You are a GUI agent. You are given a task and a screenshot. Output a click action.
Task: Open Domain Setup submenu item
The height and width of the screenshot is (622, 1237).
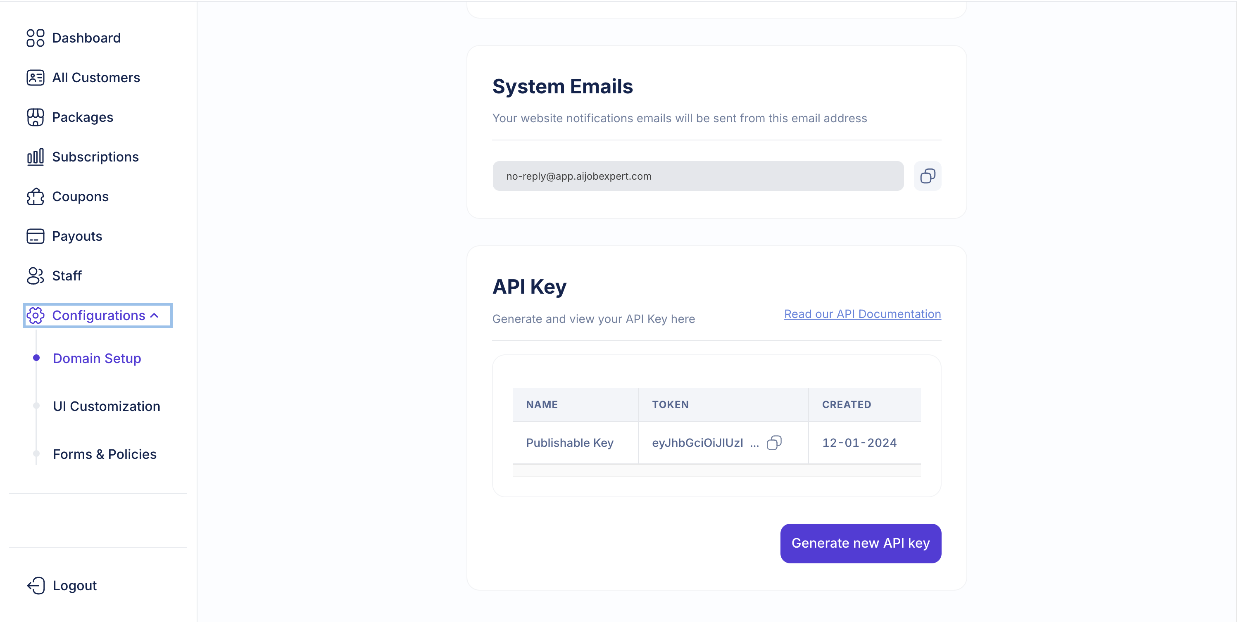pos(97,358)
